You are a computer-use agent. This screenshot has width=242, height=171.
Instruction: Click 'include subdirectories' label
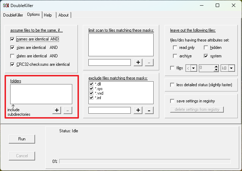tap(19, 112)
